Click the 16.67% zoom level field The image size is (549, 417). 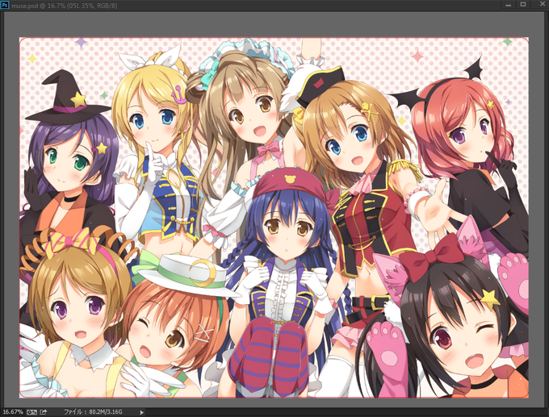click(x=13, y=411)
